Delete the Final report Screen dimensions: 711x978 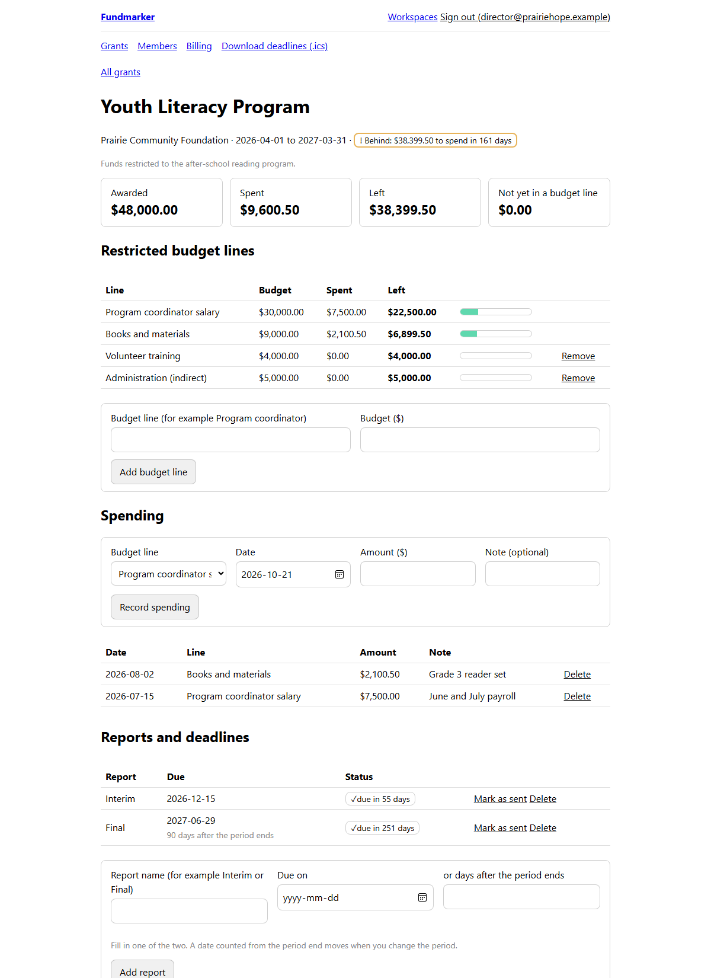click(x=543, y=828)
